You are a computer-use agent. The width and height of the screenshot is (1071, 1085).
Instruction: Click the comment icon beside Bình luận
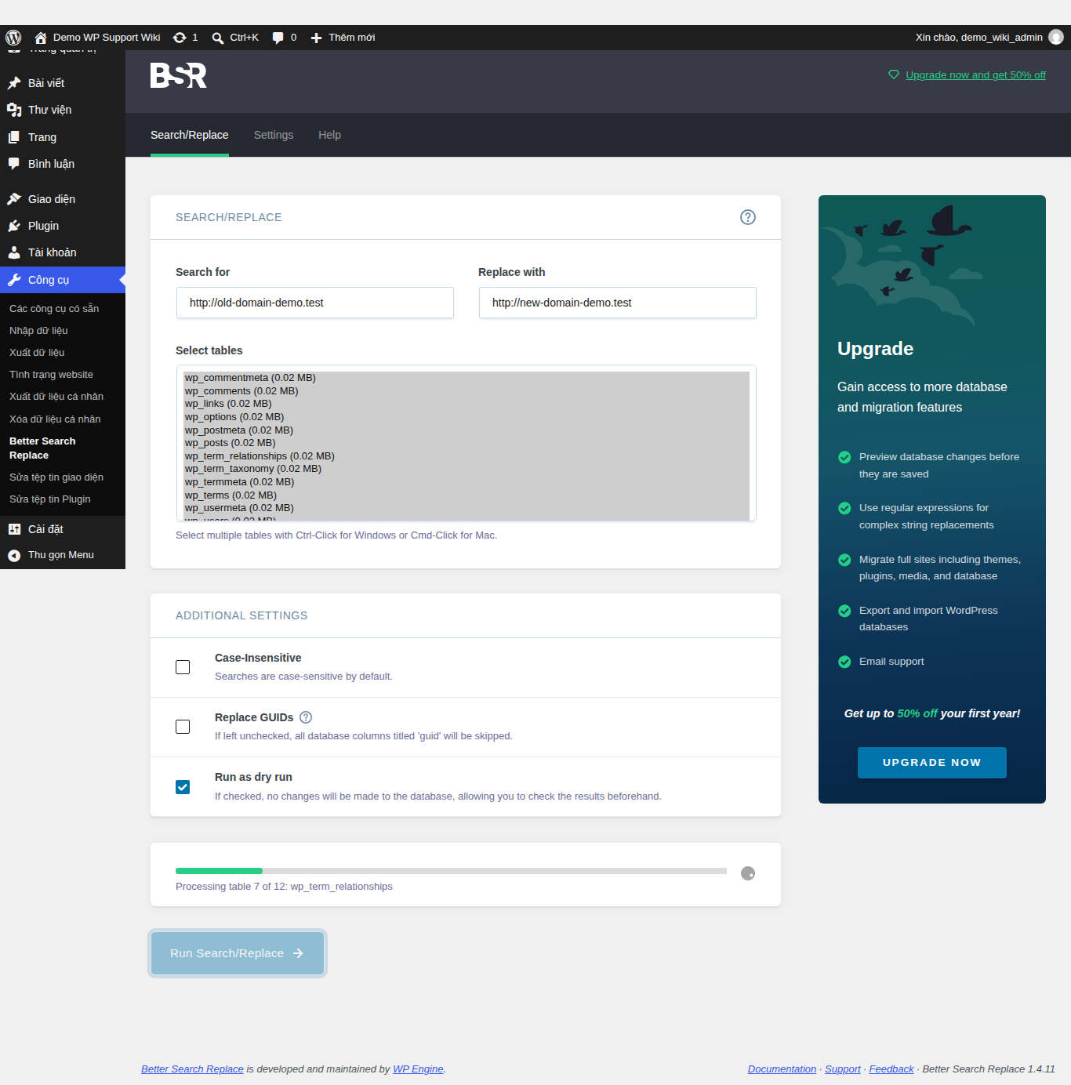coord(14,164)
